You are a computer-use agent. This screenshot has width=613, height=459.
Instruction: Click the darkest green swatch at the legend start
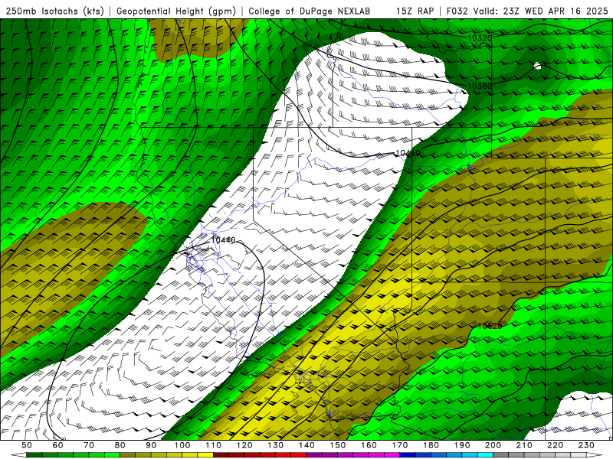point(34,455)
